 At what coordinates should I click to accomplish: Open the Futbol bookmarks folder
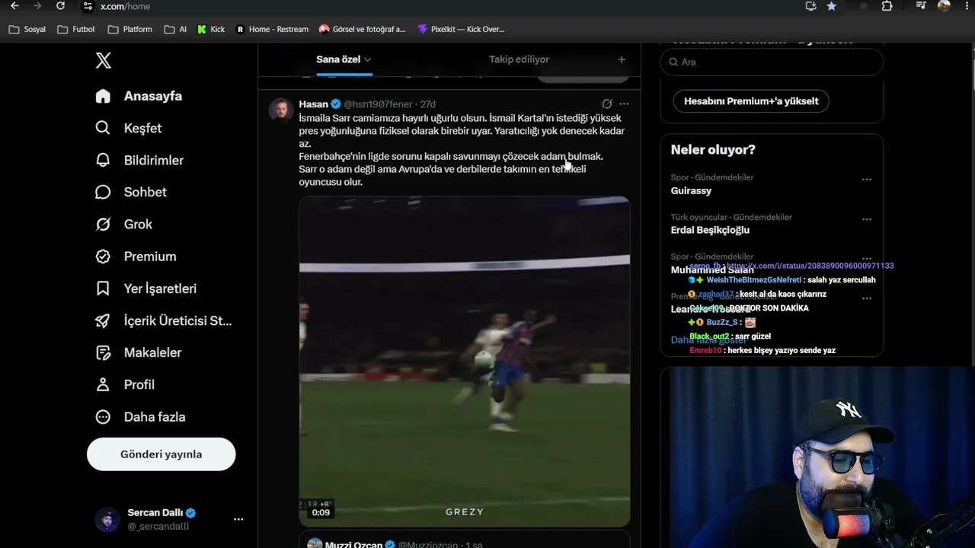(x=76, y=30)
